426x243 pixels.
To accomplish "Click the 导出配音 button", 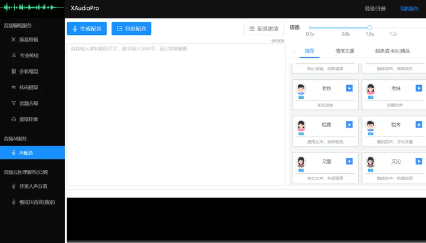I will click(x=131, y=29).
